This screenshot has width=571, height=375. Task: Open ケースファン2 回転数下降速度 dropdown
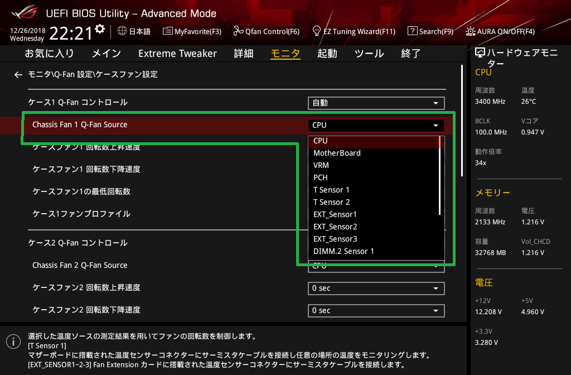pyautogui.click(x=376, y=310)
